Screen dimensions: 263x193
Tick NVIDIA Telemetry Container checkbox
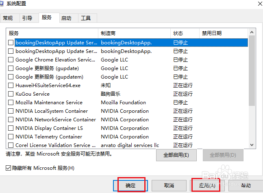pyautogui.click(x=11, y=137)
